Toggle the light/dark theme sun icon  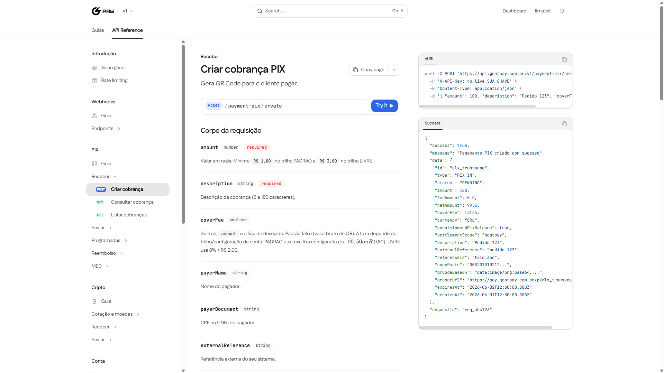(562, 11)
